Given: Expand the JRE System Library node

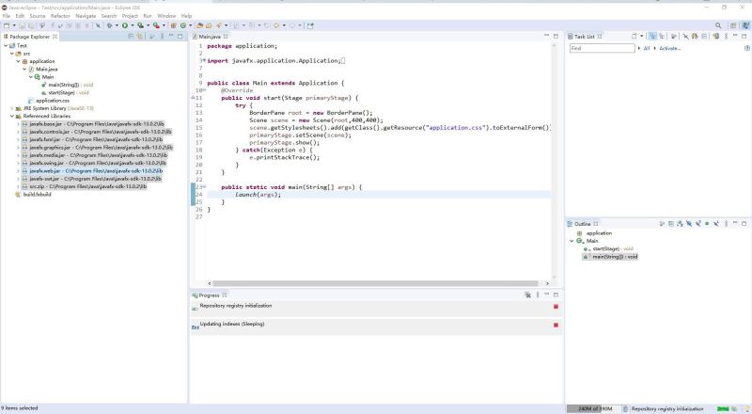Looking at the screenshot, I should 12,108.
